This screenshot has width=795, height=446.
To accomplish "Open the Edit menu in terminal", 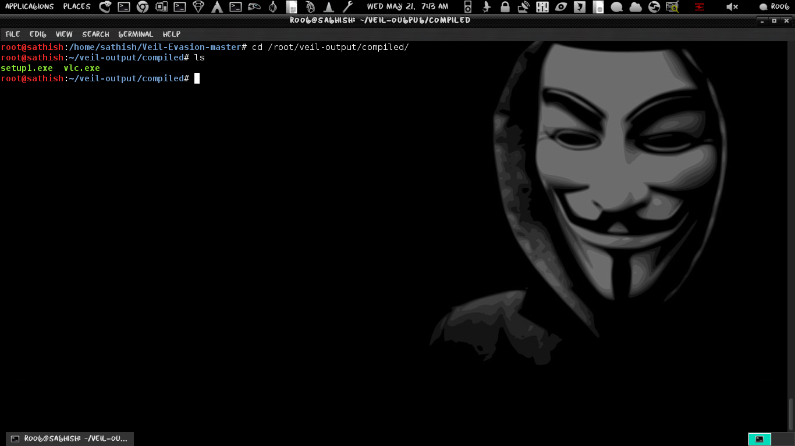I will (38, 34).
